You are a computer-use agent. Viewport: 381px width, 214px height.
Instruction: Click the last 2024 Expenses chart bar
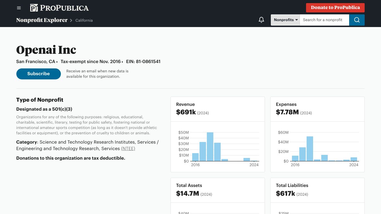[354, 159]
